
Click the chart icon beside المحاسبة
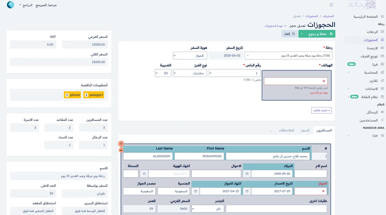pos(382,72)
